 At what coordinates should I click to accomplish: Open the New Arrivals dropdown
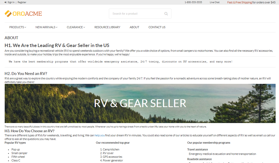[46, 27]
